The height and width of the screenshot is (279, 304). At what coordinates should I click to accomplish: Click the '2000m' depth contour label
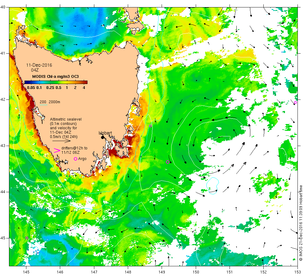55,102
